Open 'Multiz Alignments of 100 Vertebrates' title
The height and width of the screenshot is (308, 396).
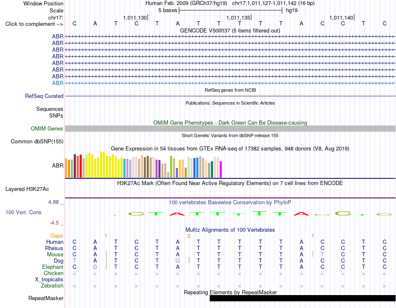point(230,230)
